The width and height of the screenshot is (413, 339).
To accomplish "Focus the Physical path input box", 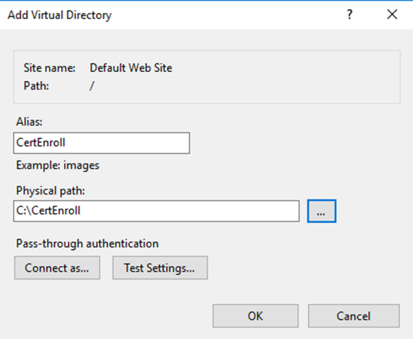I will tap(156, 211).
